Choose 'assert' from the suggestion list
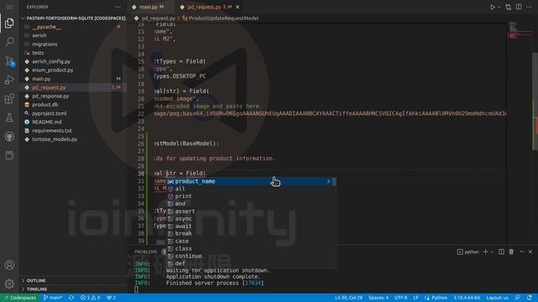This screenshot has width=538, height=302. [185, 211]
